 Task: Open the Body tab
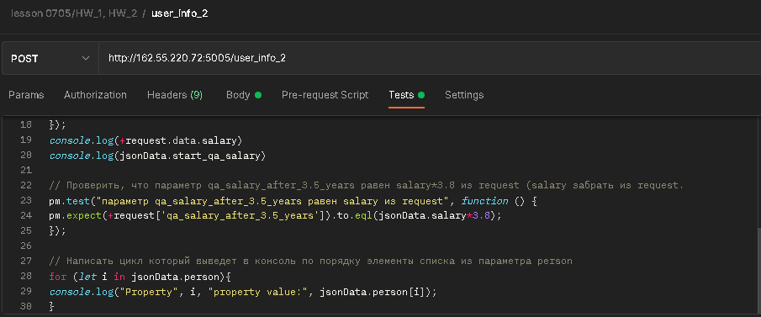click(x=244, y=95)
